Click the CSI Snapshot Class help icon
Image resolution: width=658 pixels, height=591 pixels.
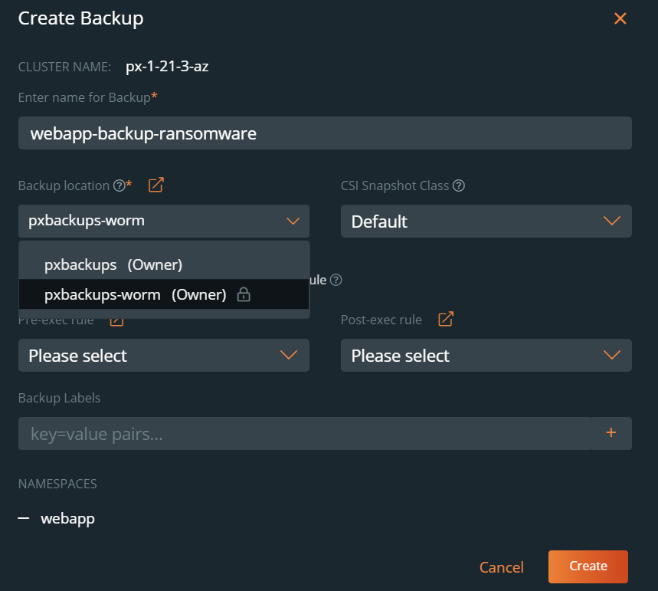pos(459,186)
